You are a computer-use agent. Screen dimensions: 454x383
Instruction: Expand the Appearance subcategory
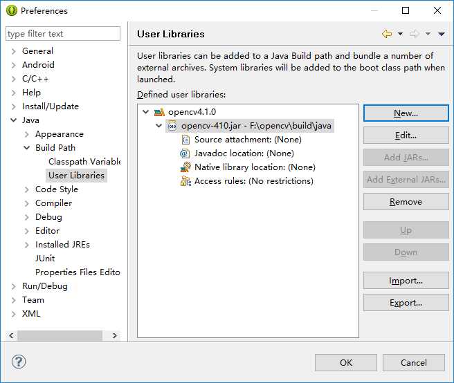coord(26,134)
